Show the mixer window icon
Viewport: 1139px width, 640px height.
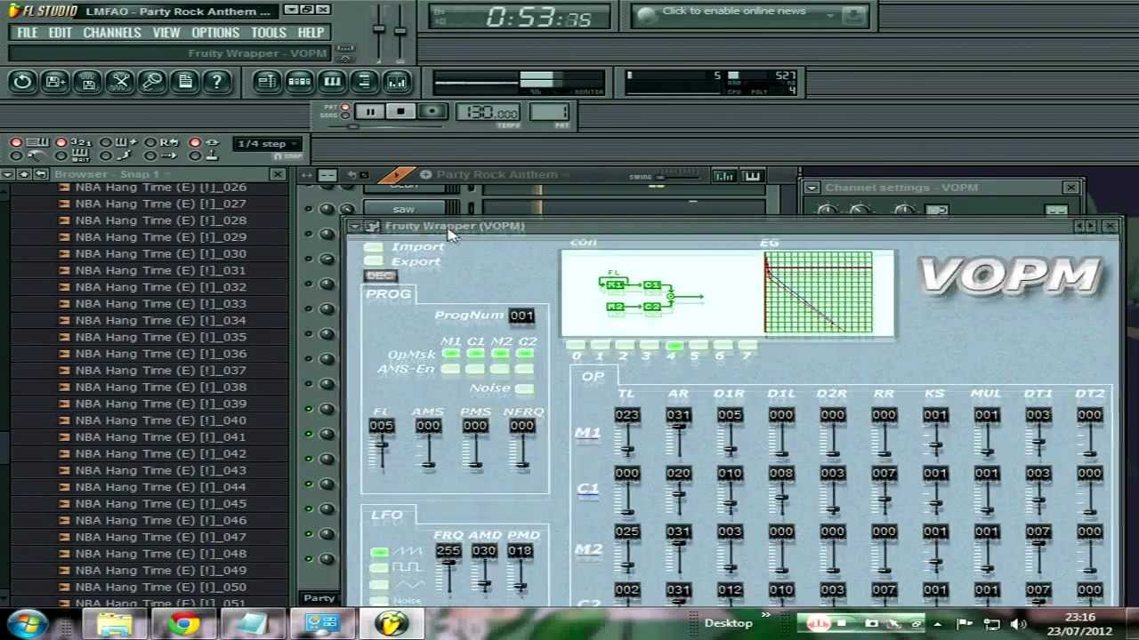(397, 82)
